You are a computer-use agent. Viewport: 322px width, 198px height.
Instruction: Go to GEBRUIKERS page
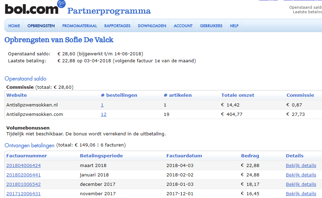pyautogui.click(x=211, y=26)
